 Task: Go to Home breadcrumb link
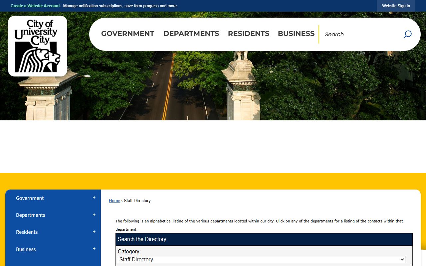(114, 201)
